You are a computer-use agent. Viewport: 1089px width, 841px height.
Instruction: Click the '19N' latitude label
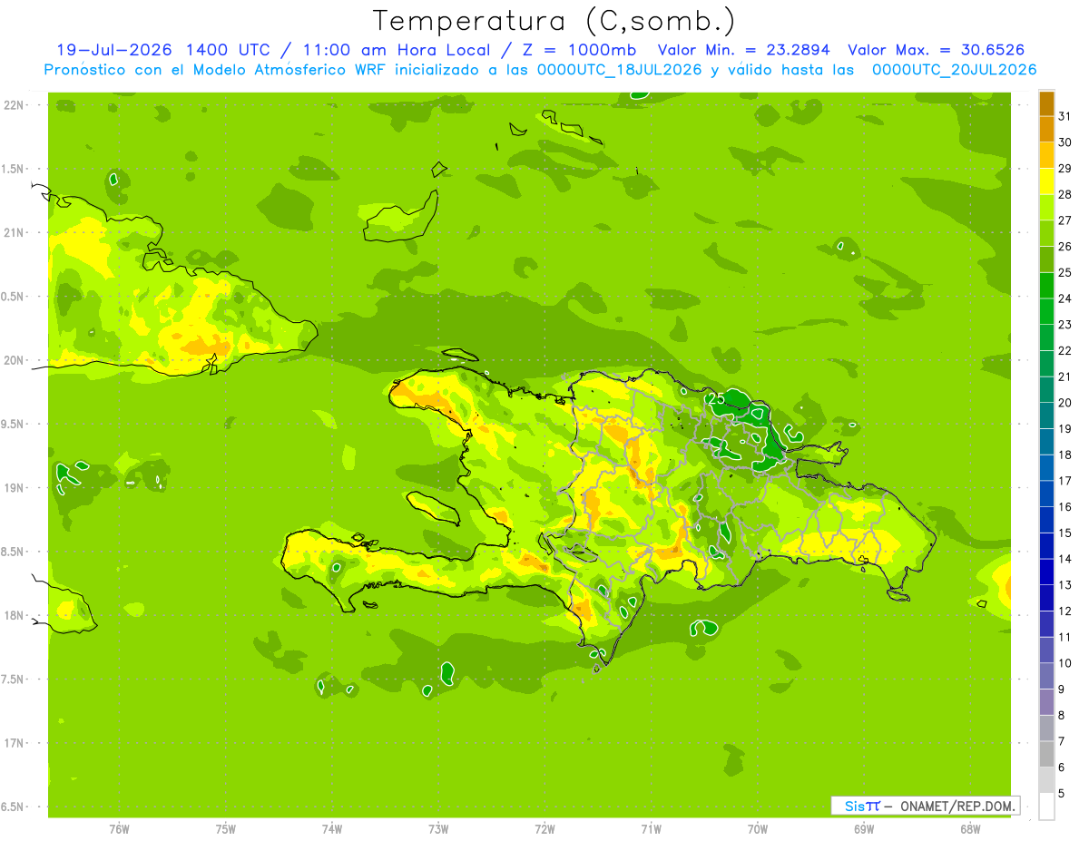[13, 488]
